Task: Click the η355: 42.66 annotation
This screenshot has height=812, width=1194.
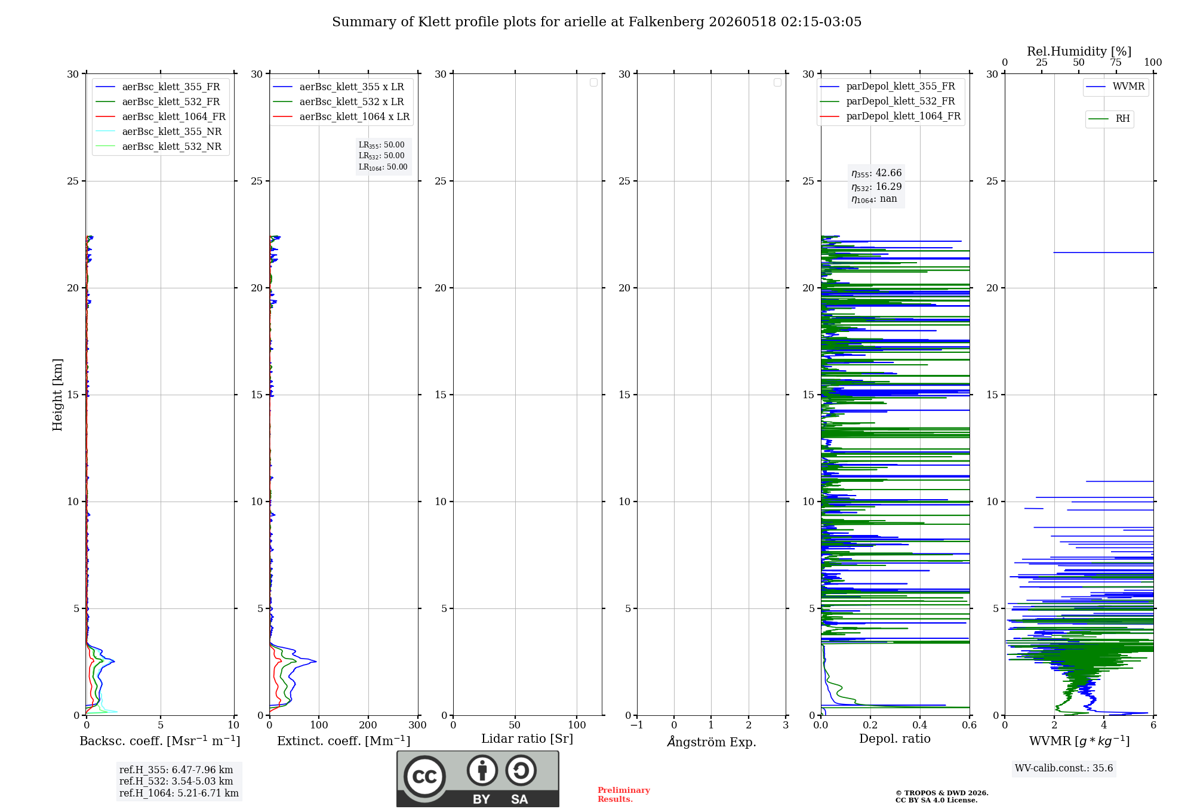Action: tap(876, 173)
